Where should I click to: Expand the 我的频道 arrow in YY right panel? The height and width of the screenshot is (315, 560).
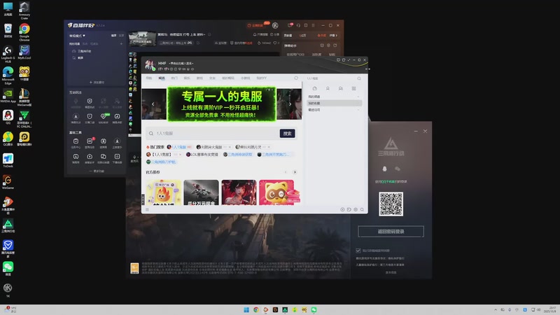358,97
